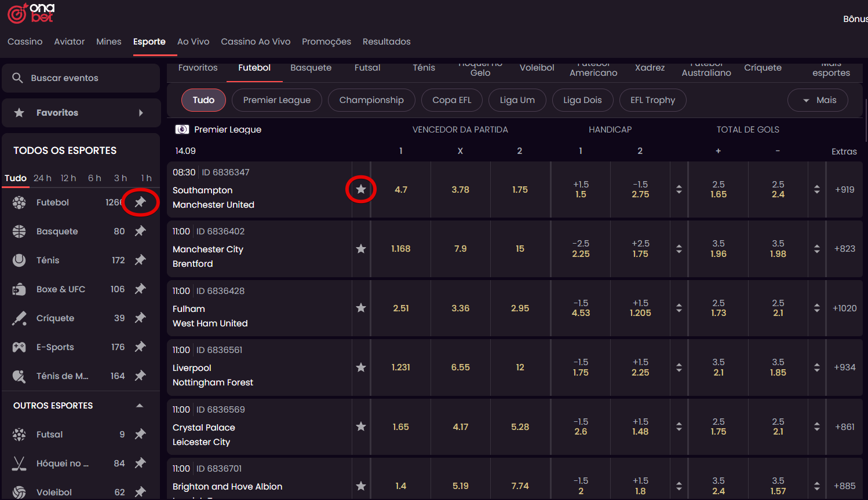Change total goals line for Southampton match
Image resolution: width=868 pixels, height=500 pixels.
click(x=817, y=189)
